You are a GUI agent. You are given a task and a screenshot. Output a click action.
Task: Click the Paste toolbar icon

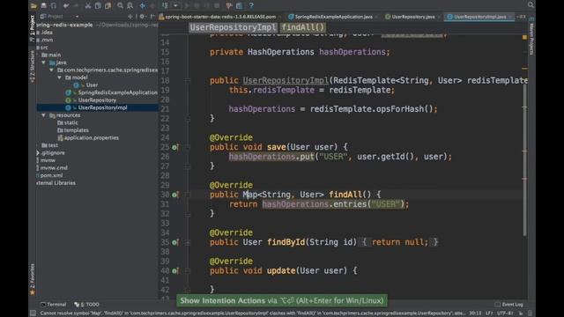(108, 5)
